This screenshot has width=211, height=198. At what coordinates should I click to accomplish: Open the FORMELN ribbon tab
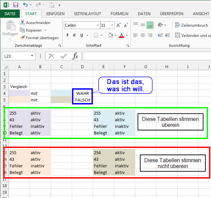119,14
